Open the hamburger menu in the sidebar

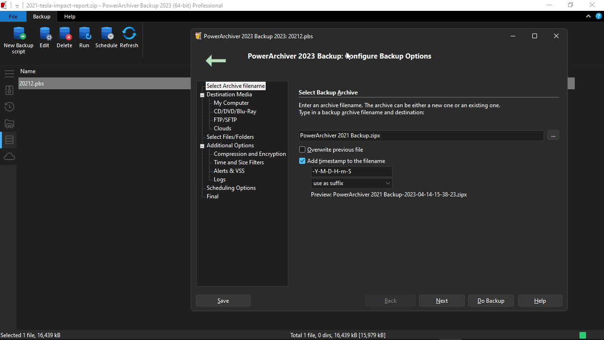(9, 74)
